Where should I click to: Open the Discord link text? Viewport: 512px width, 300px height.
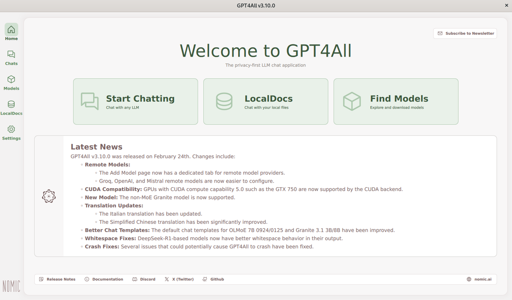[148, 279]
